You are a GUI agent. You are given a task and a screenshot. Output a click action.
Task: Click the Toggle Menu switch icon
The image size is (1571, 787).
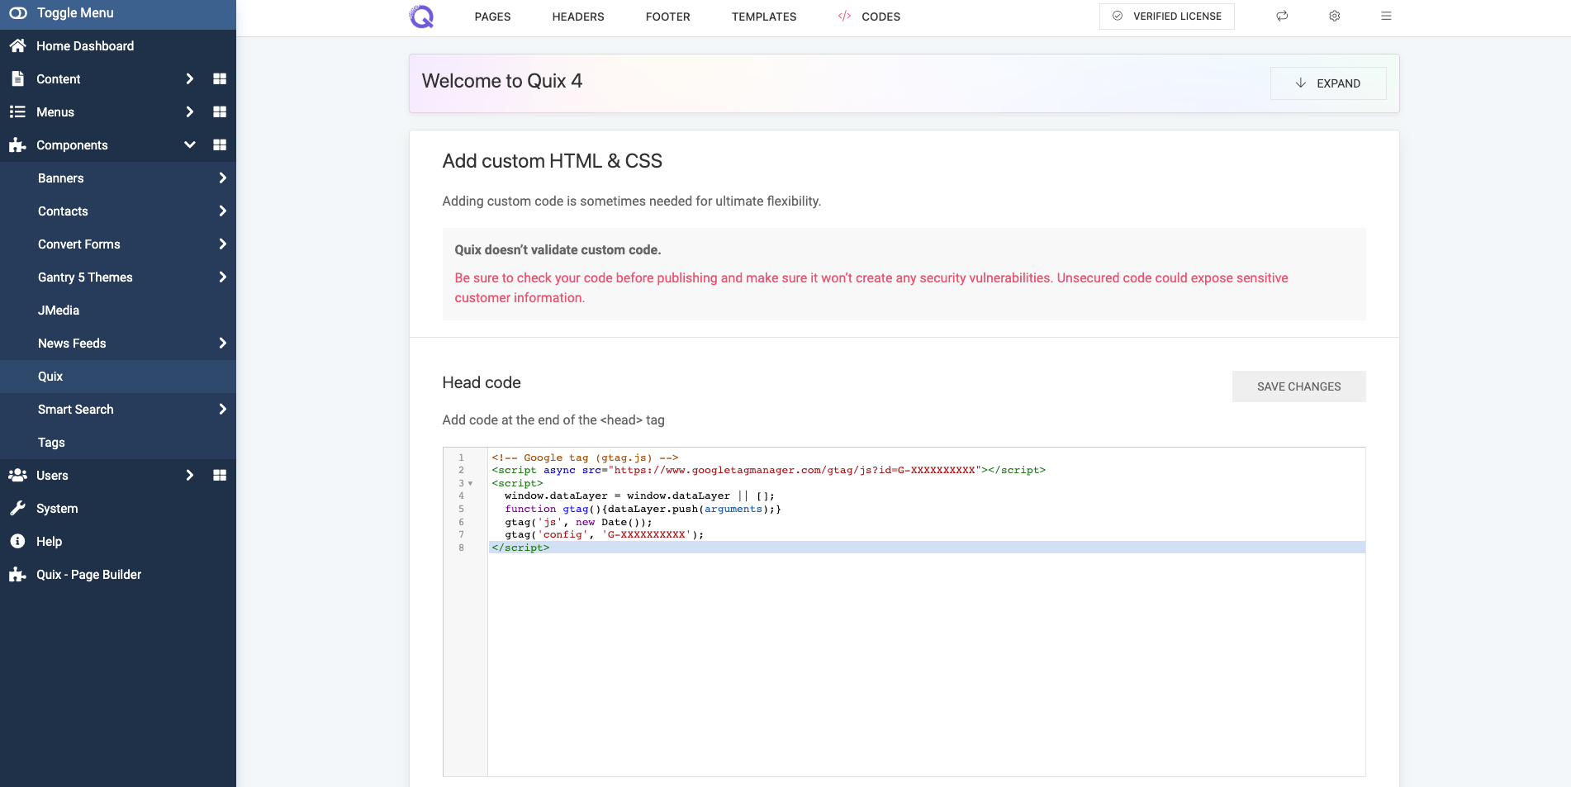point(18,12)
